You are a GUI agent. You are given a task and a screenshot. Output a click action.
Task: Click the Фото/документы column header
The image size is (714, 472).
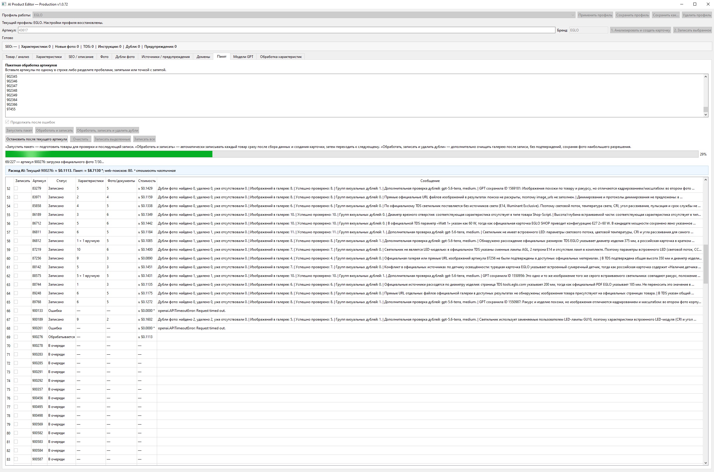[121, 181]
